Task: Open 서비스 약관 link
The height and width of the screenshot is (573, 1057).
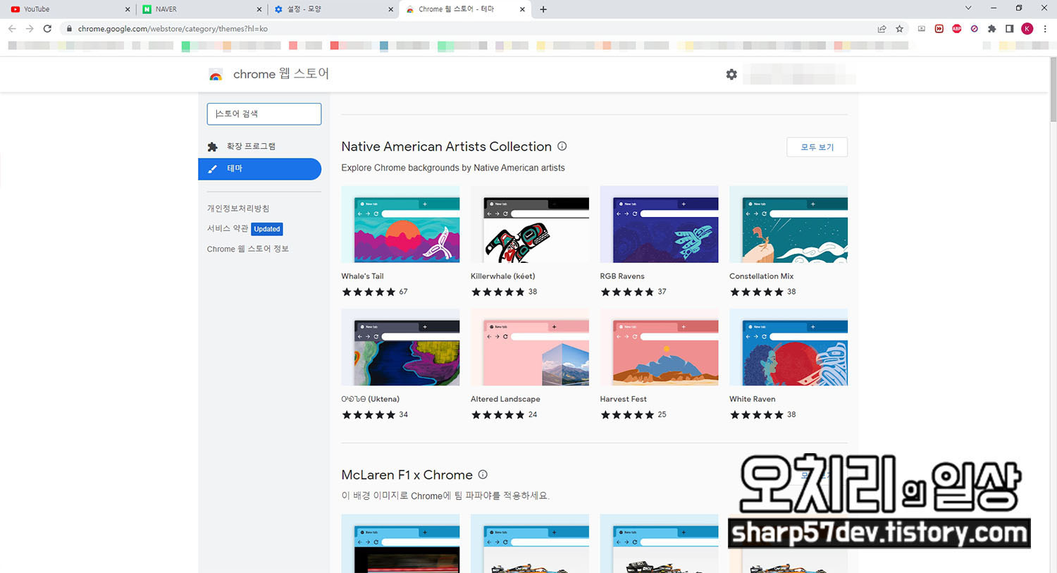Action: coord(228,228)
